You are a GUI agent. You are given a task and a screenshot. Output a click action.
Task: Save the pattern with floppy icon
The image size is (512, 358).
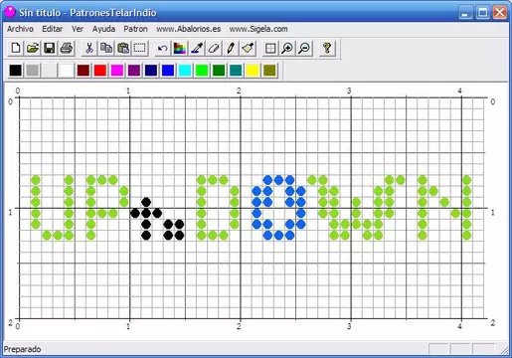coord(50,49)
